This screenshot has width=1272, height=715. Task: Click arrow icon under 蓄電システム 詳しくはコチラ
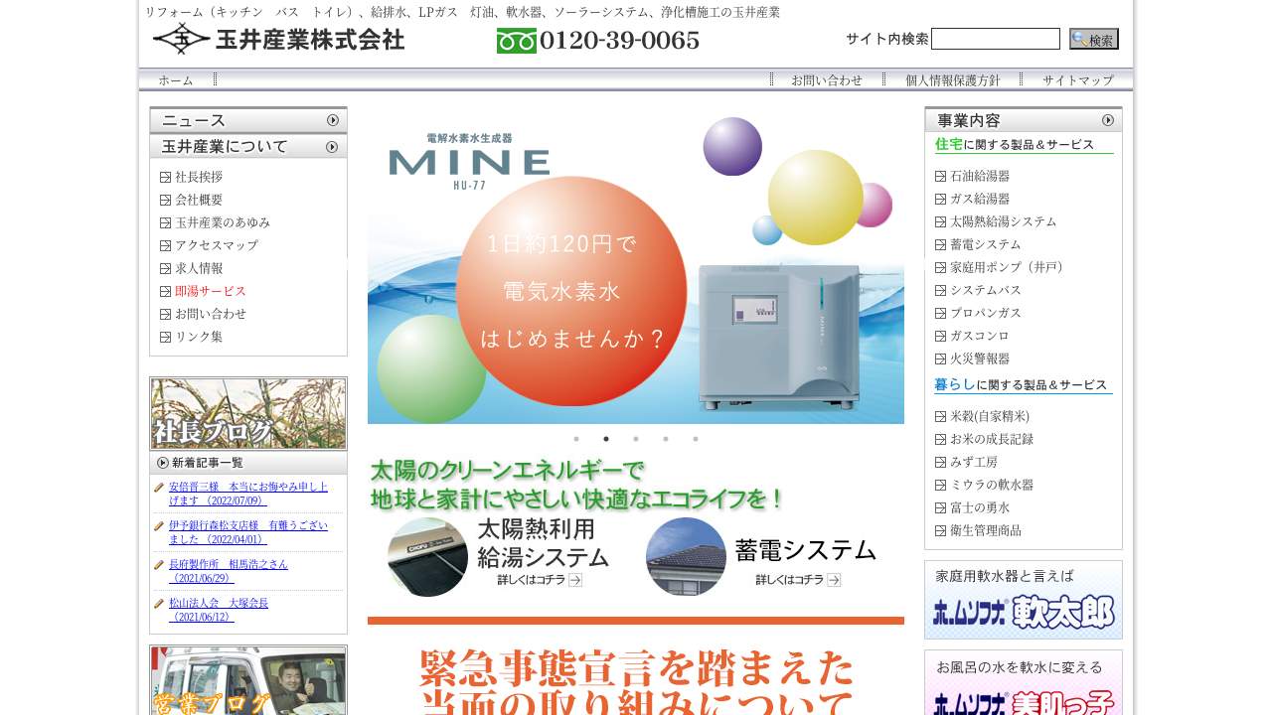[x=834, y=580]
